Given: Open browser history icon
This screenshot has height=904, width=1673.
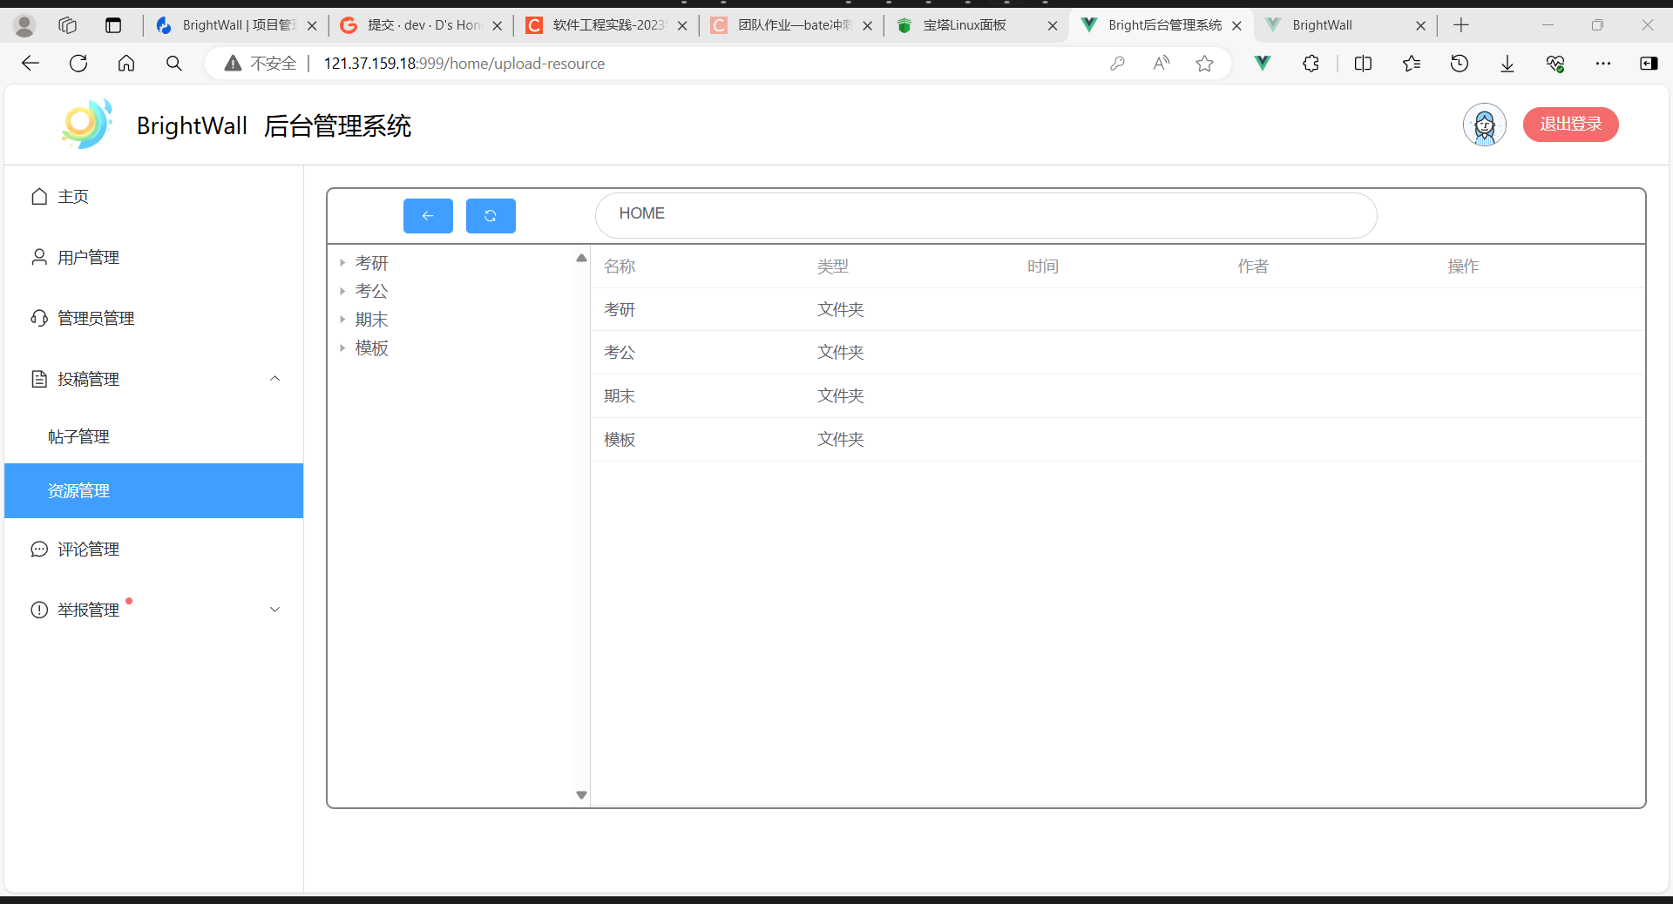Looking at the screenshot, I should pyautogui.click(x=1460, y=64).
